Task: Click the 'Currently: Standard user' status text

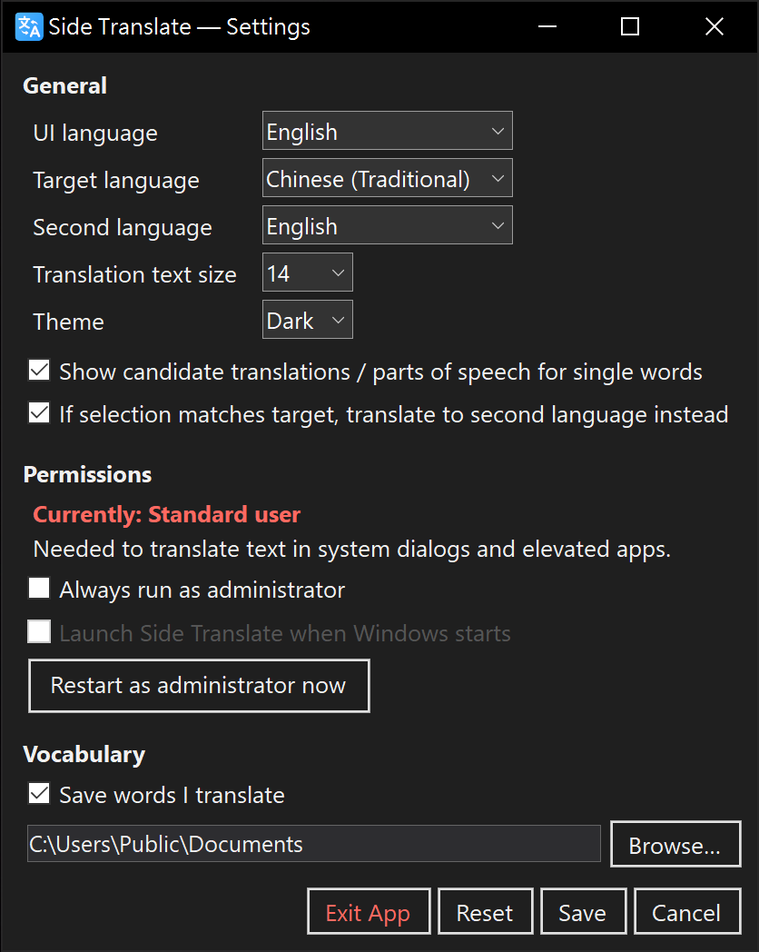Action: click(x=167, y=515)
